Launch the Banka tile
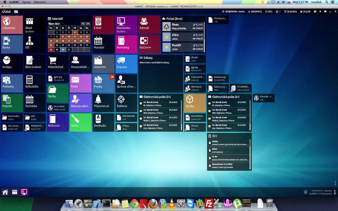This screenshot has height=211, width=338. pyautogui.click(x=12, y=44)
